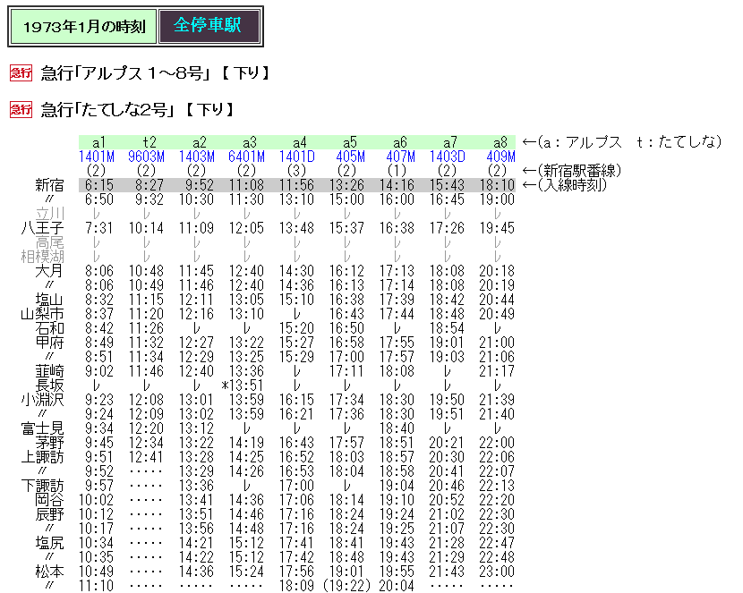
Task: Click the red 急行 icon beside たてしな2号
Action: (21, 109)
